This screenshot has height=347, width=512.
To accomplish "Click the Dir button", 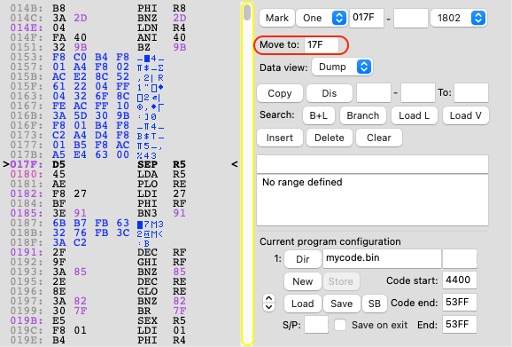I will click(302, 259).
